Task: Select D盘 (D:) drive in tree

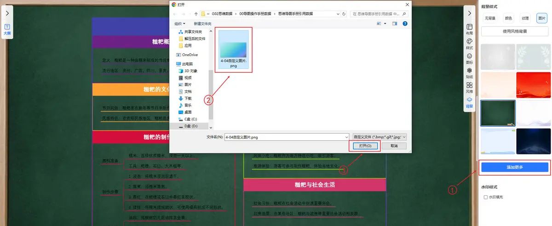Action: point(188,126)
